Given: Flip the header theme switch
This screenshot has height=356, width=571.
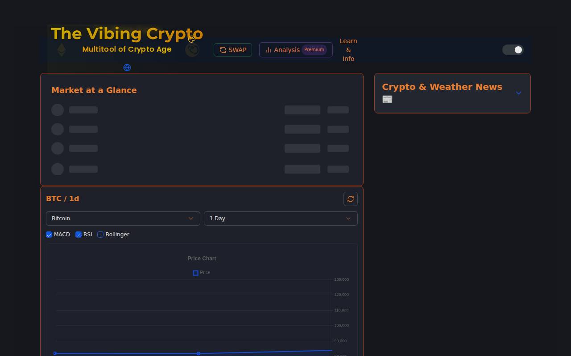Looking at the screenshot, I should (x=513, y=50).
